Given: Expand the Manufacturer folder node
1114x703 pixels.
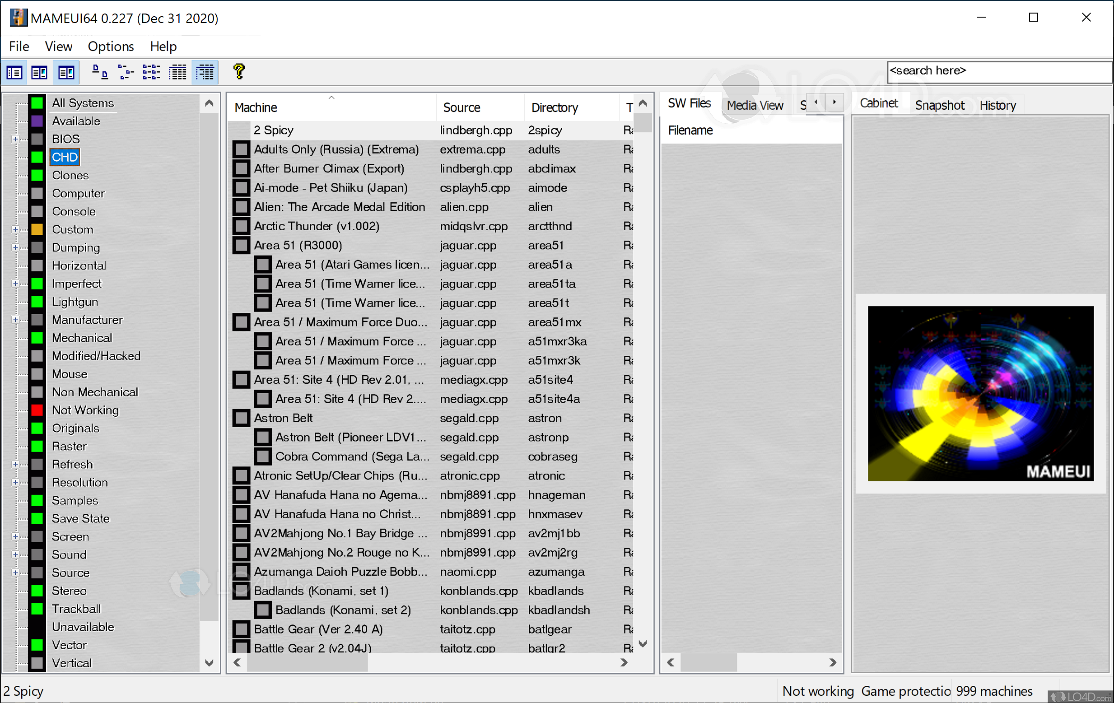Looking at the screenshot, I should 15,320.
